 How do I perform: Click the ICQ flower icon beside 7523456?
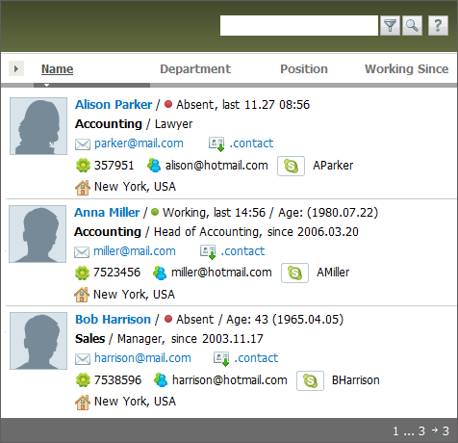click(x=82, y=273)
